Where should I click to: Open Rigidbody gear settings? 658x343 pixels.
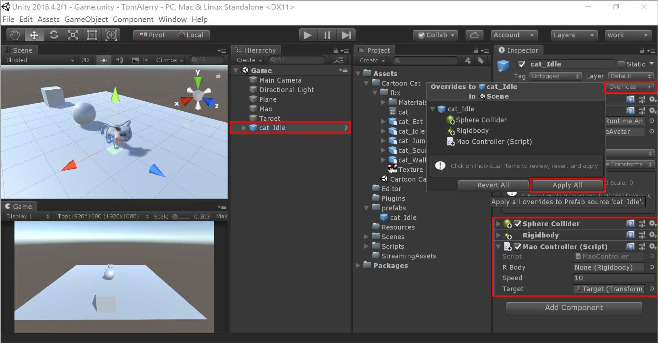(x=652, y=235)
